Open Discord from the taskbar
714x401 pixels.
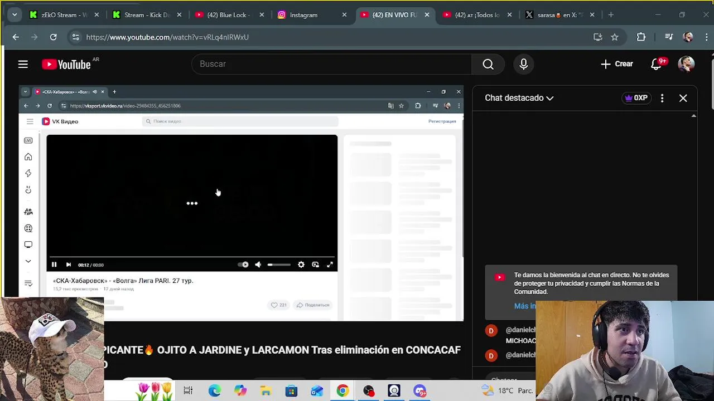(420, 391)
